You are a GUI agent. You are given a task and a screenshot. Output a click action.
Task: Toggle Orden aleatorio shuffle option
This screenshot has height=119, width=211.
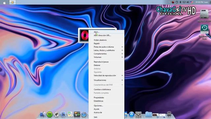point(106,40)
